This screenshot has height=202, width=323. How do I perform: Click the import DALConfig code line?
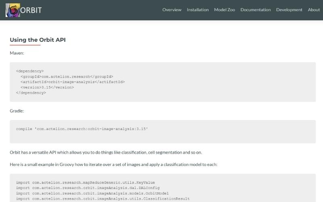(88, 188)
